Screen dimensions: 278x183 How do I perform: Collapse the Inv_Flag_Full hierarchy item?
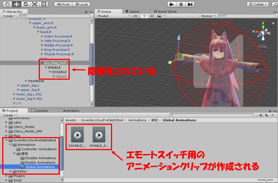point(42,63)
